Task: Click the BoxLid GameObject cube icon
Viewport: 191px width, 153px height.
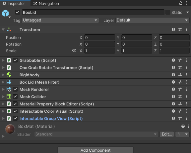Action: coord(5,13)
